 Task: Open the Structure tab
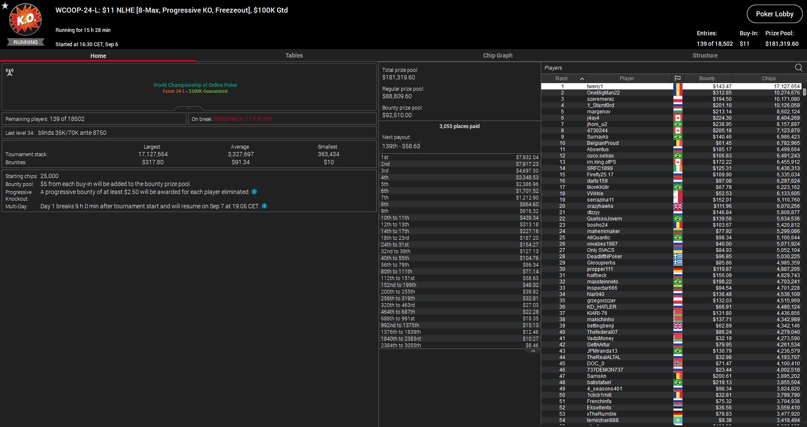pos(705,55)
